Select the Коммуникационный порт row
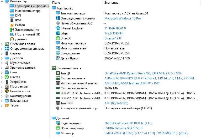The width and height of the screenshot is (212, 138). (x=126, y=108)
